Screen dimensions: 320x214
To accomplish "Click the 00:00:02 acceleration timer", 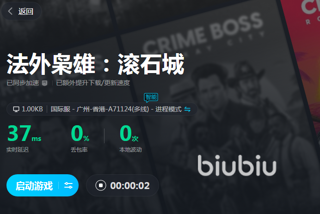I will (x=130, y=186).
